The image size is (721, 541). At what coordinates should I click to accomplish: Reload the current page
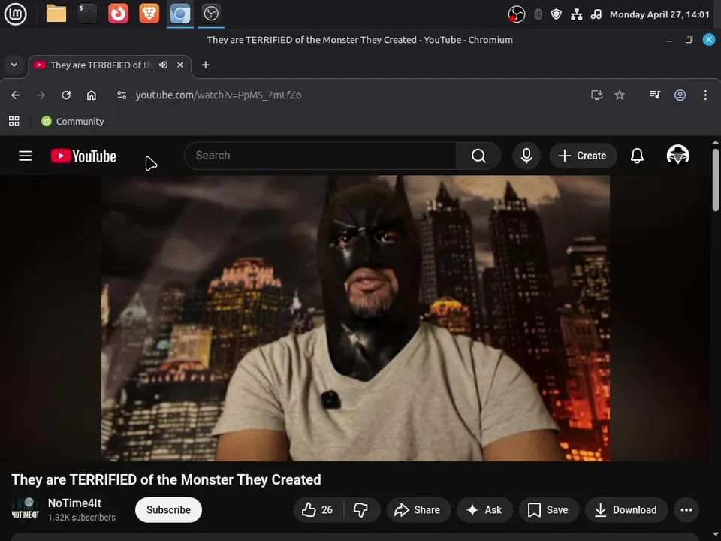point(66,95)
